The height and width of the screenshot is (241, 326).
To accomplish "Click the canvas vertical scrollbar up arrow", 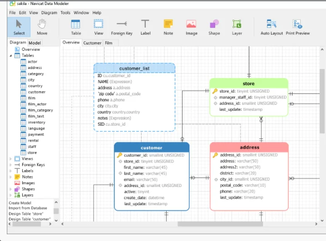I will [322, 49].
